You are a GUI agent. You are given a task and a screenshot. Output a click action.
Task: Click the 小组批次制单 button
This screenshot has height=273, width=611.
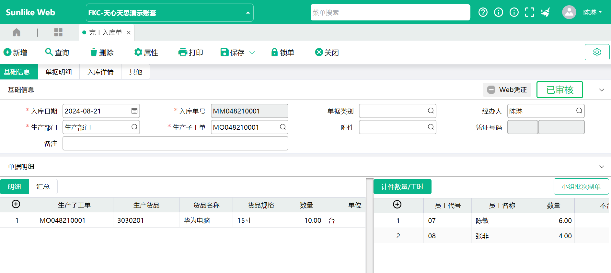click(581, 187)
